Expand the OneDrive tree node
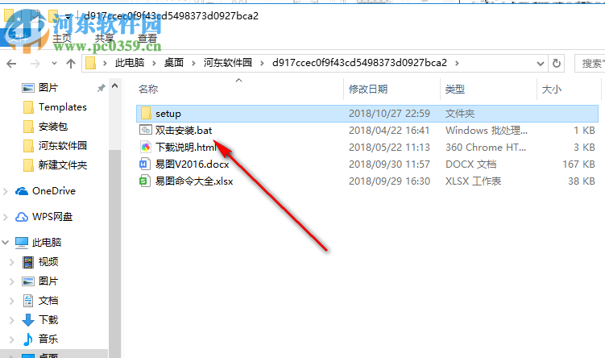Viewport: 605px width, 358px height. (x=6, y=191)
